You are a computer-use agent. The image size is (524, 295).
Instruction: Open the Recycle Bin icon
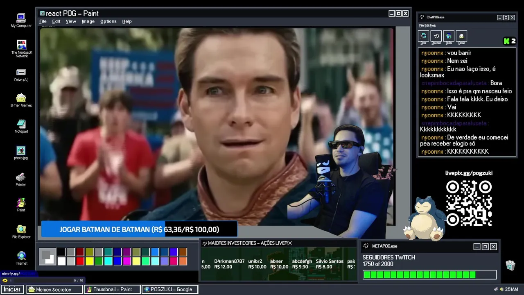point(510,265)
